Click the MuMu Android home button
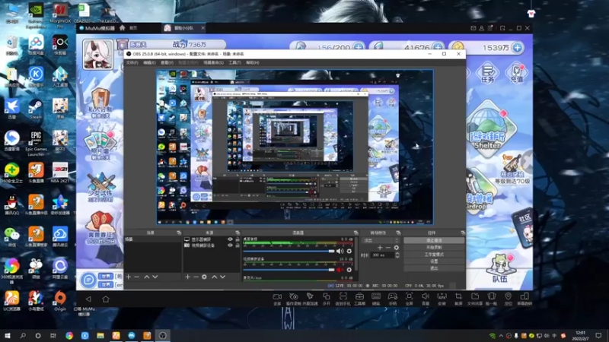 (x=106, y=299)
